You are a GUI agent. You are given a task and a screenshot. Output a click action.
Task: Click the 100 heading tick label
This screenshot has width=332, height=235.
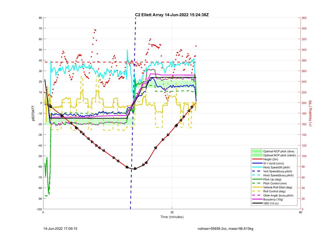(x=304, y=156)
